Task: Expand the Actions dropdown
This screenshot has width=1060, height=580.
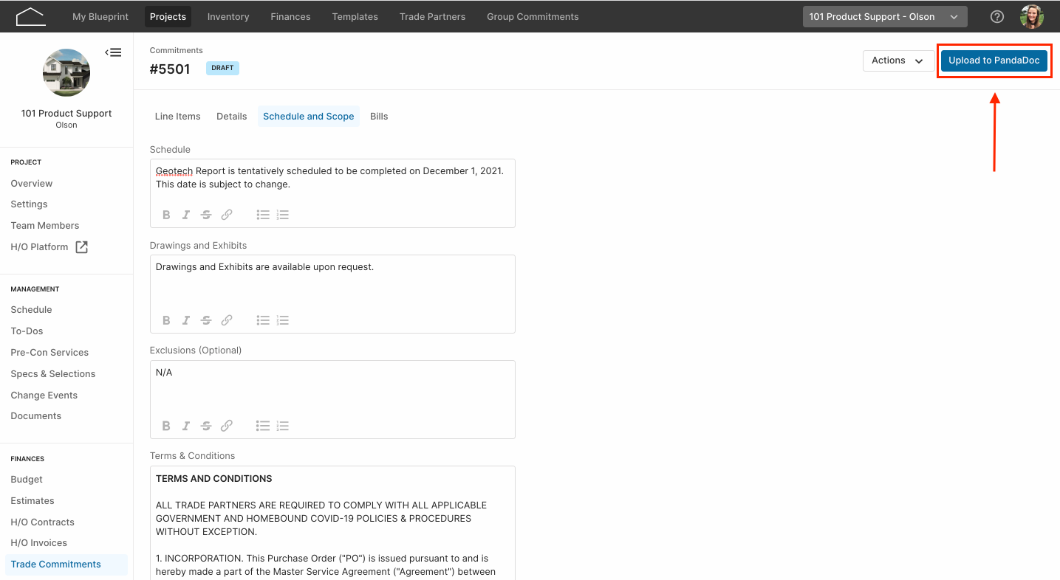Action: click(898, 61)
